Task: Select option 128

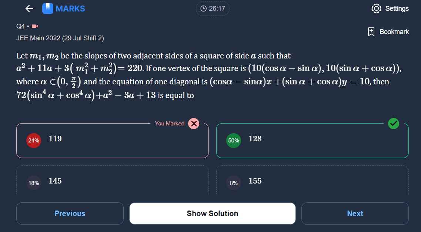Action: (312, 141)
